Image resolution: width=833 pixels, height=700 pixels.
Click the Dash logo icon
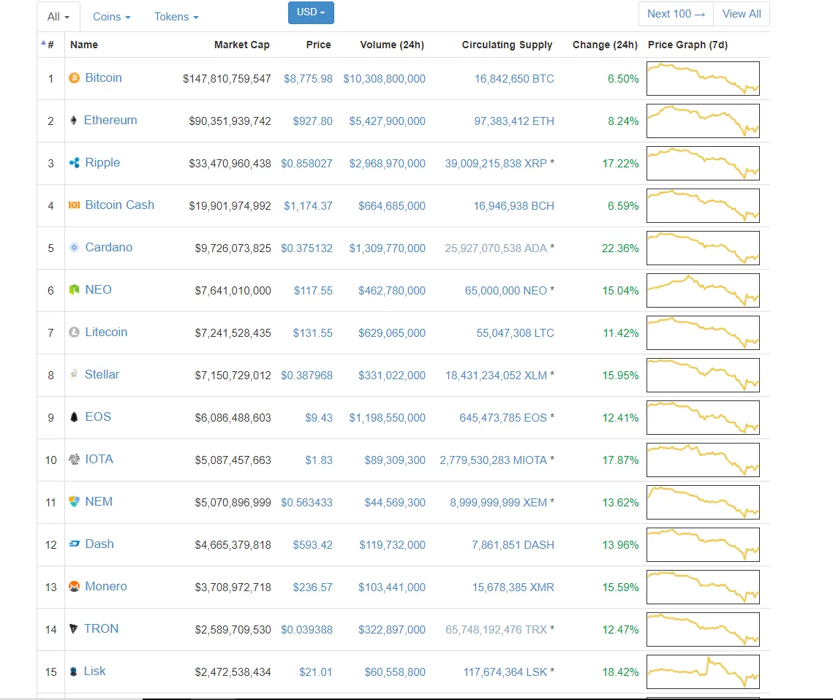(75, 544)
